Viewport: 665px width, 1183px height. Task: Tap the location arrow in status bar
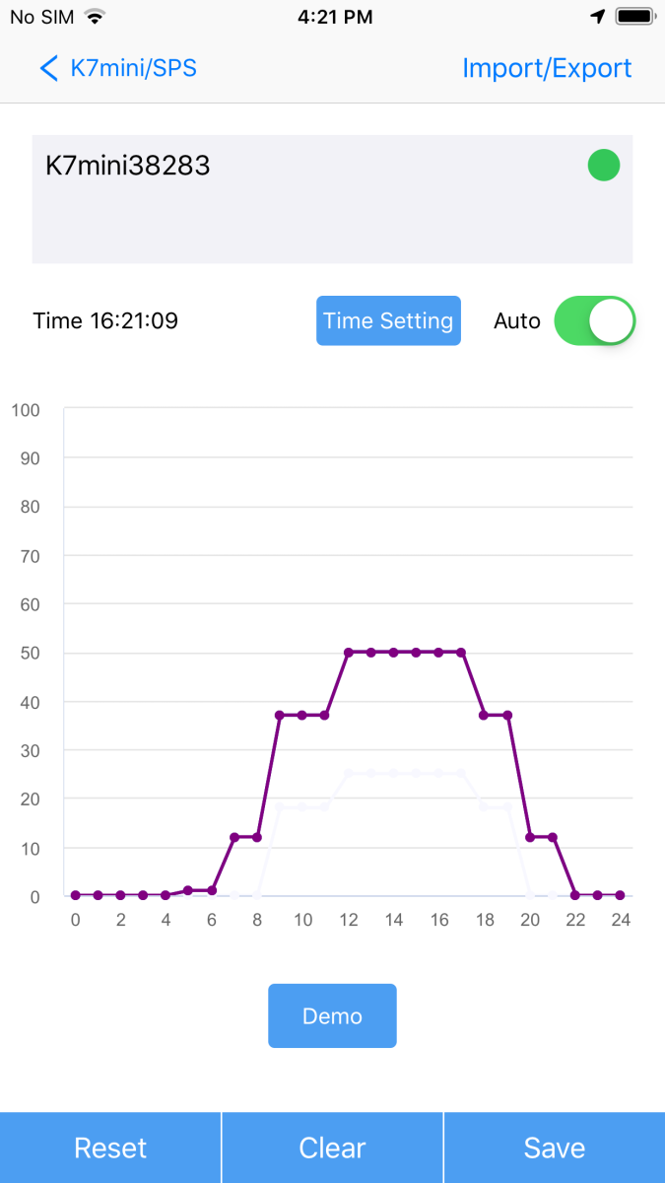(597, 17)
